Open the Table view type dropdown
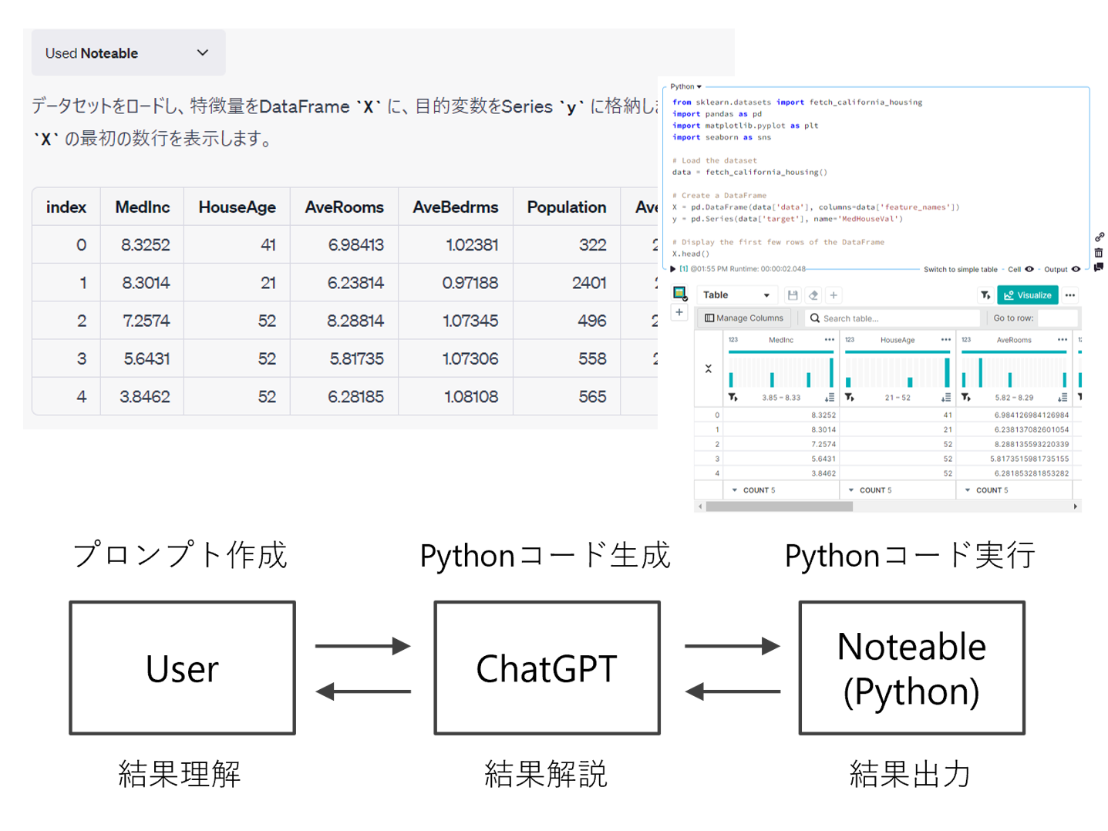Viewport: 1108px width, 831px height. (736, 295)
